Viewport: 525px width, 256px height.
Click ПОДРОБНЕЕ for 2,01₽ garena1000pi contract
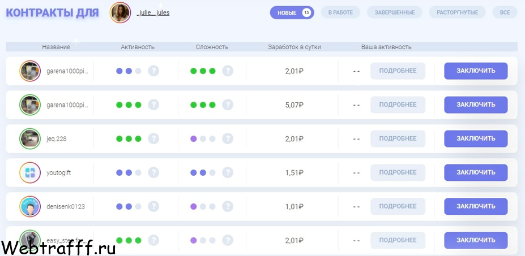[x=398, y=71]
